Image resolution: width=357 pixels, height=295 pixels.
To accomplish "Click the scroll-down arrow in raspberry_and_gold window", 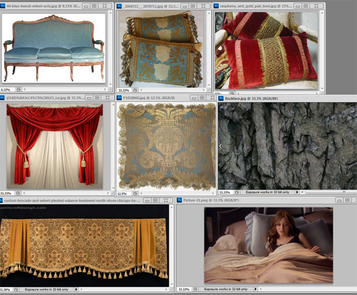I will pos(322,89).
